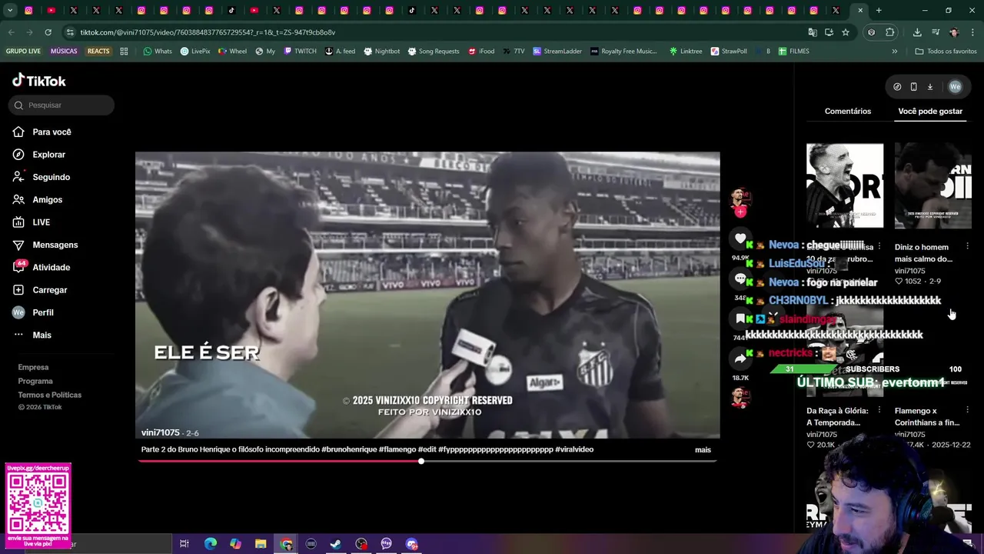
Task: Open Task View on the taskbar
Action: pos(184,544)
